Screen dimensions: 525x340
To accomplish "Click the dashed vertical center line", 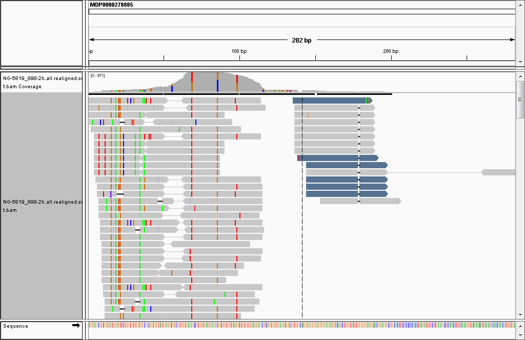I will [x=302, y=208].
